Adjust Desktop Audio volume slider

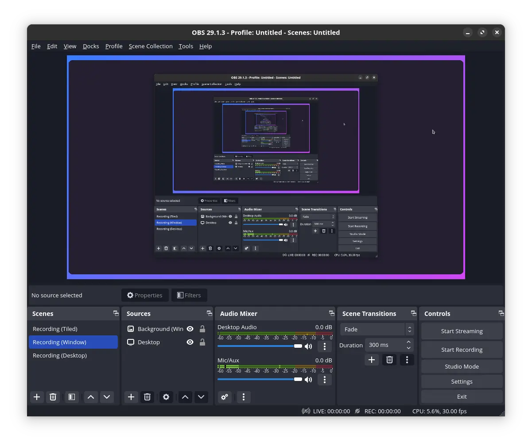tap(260, 346)
